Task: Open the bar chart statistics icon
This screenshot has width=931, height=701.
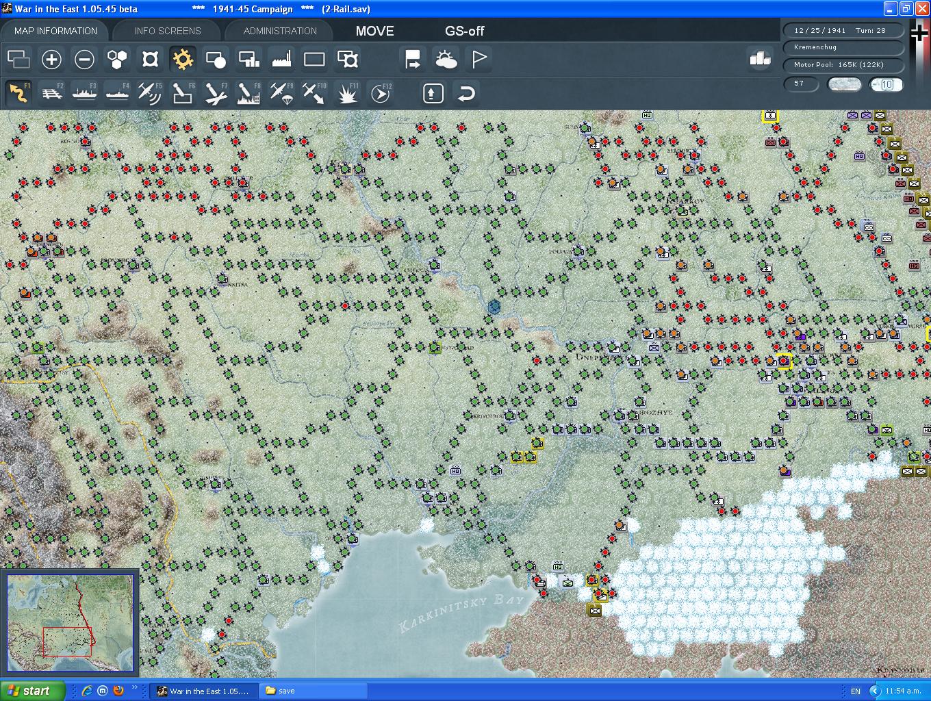Action: pyautogui.click(x=760, y=59)
